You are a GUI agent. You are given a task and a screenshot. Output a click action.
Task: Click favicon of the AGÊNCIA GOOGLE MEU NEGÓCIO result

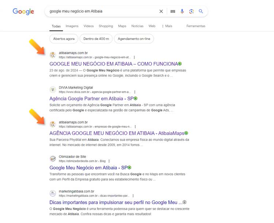coord(53,124)
